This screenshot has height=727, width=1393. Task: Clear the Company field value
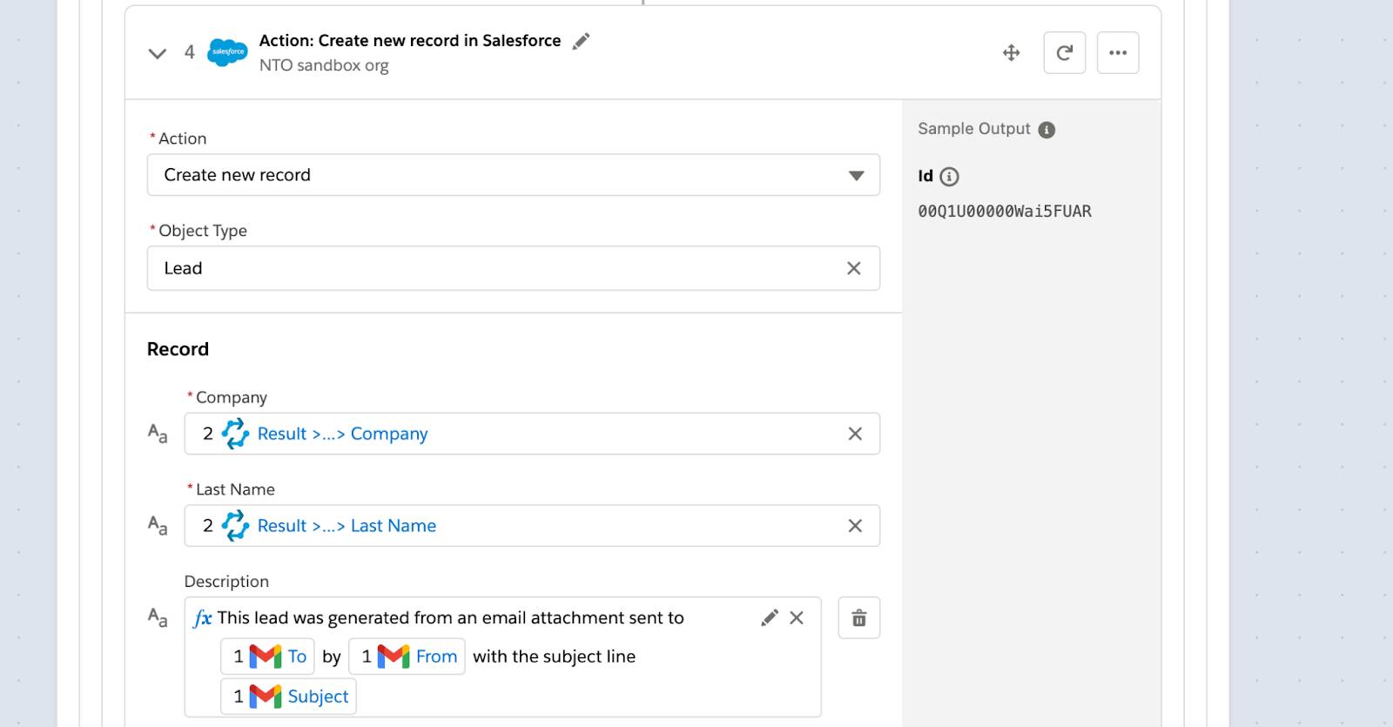(x=855, y=434)
